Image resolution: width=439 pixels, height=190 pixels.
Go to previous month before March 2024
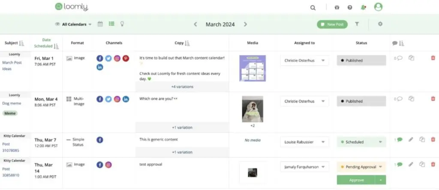195,24
